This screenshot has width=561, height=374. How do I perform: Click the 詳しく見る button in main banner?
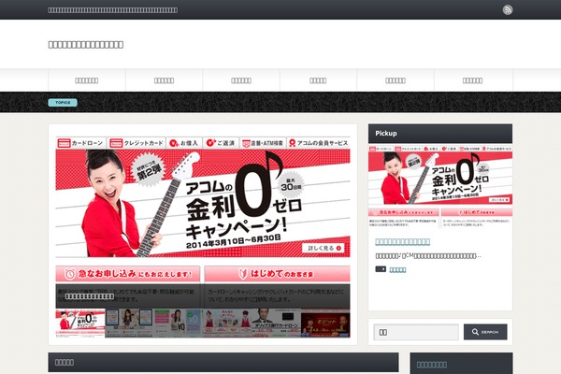[324, 248]
